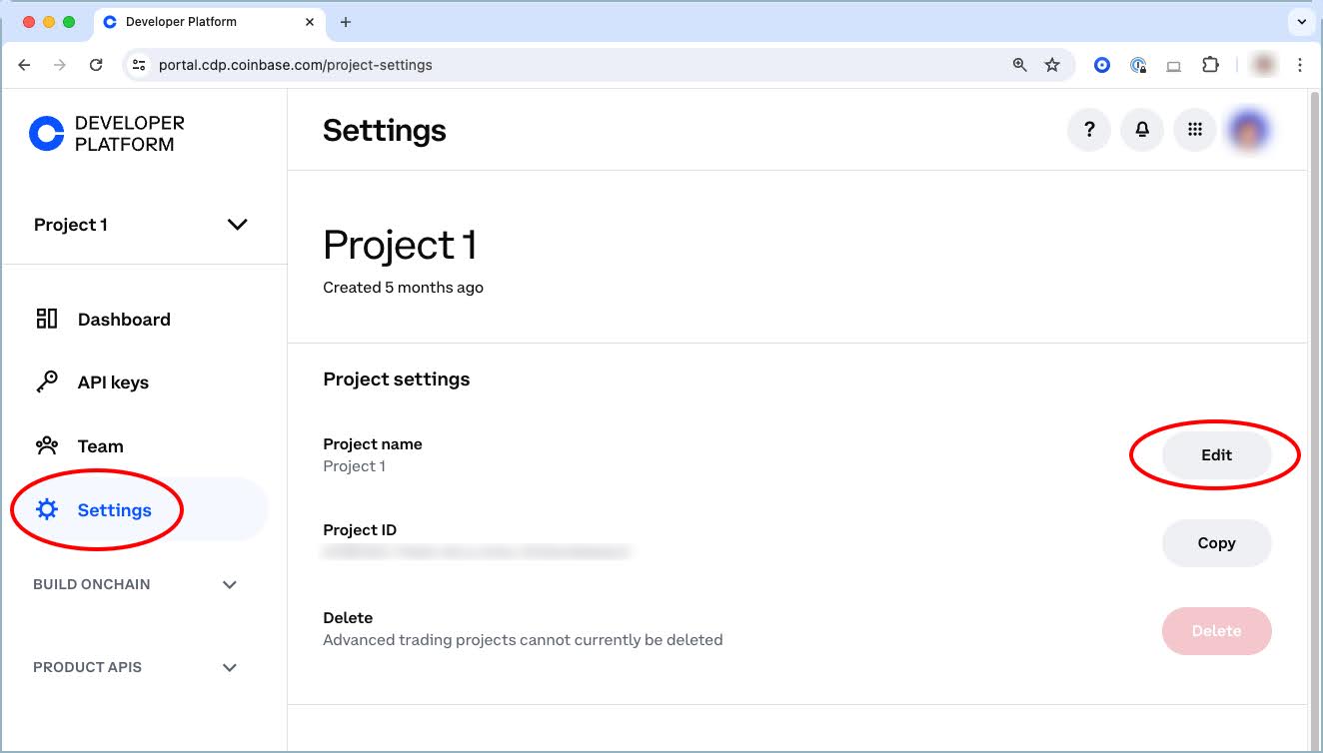Click the browser extensions puzzle icon

pyautogui.click(x=1210, y=65)
